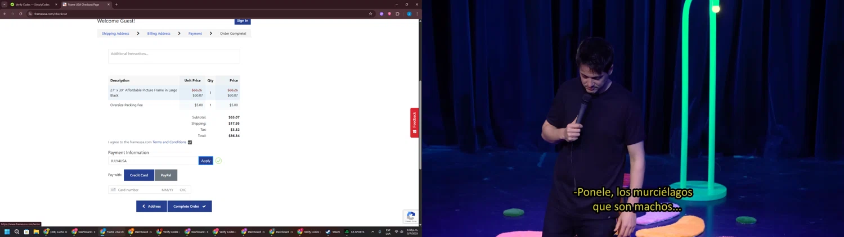Go back to the previous page
This screenshot has width=844, height=237.
pos(5,13)
